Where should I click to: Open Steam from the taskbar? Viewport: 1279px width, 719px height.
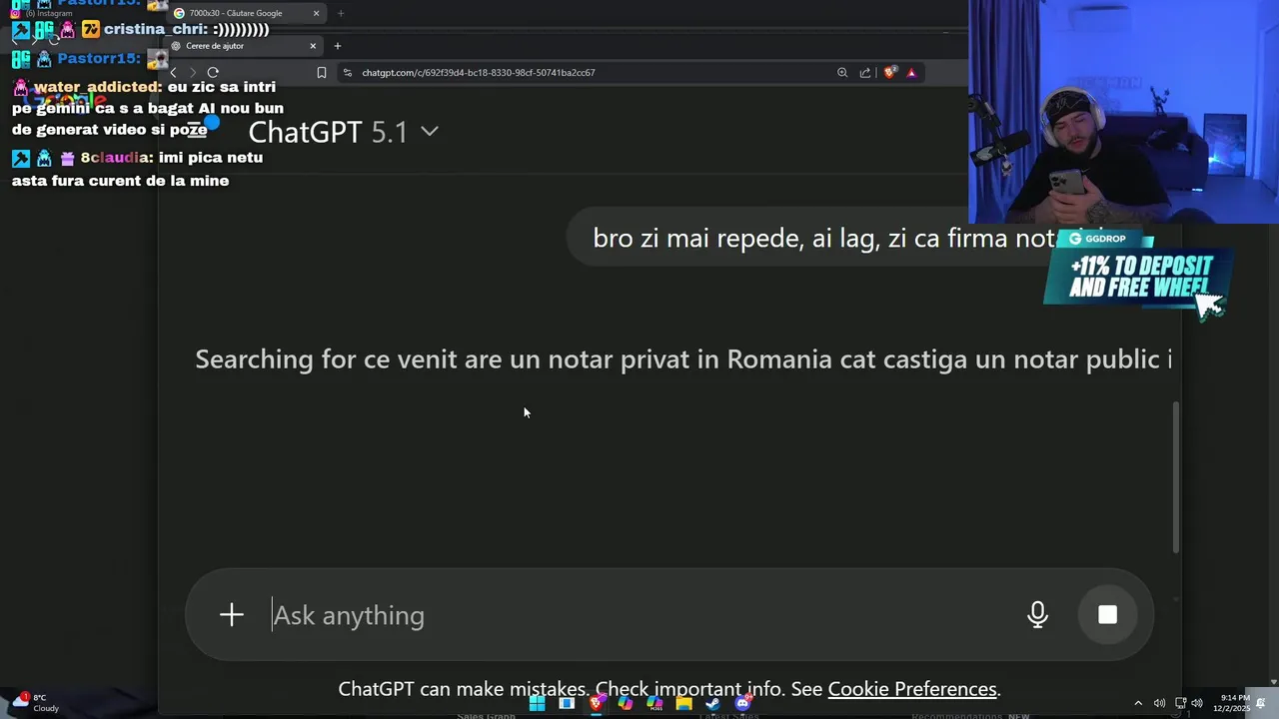(x=712, y=703)
